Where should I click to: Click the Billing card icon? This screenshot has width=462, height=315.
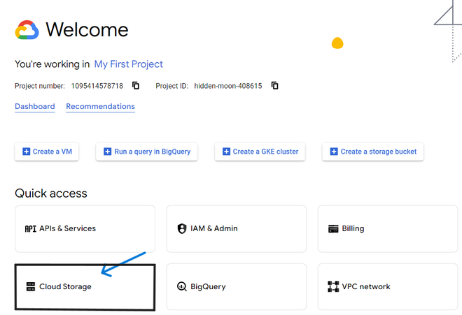coord(333,228)
